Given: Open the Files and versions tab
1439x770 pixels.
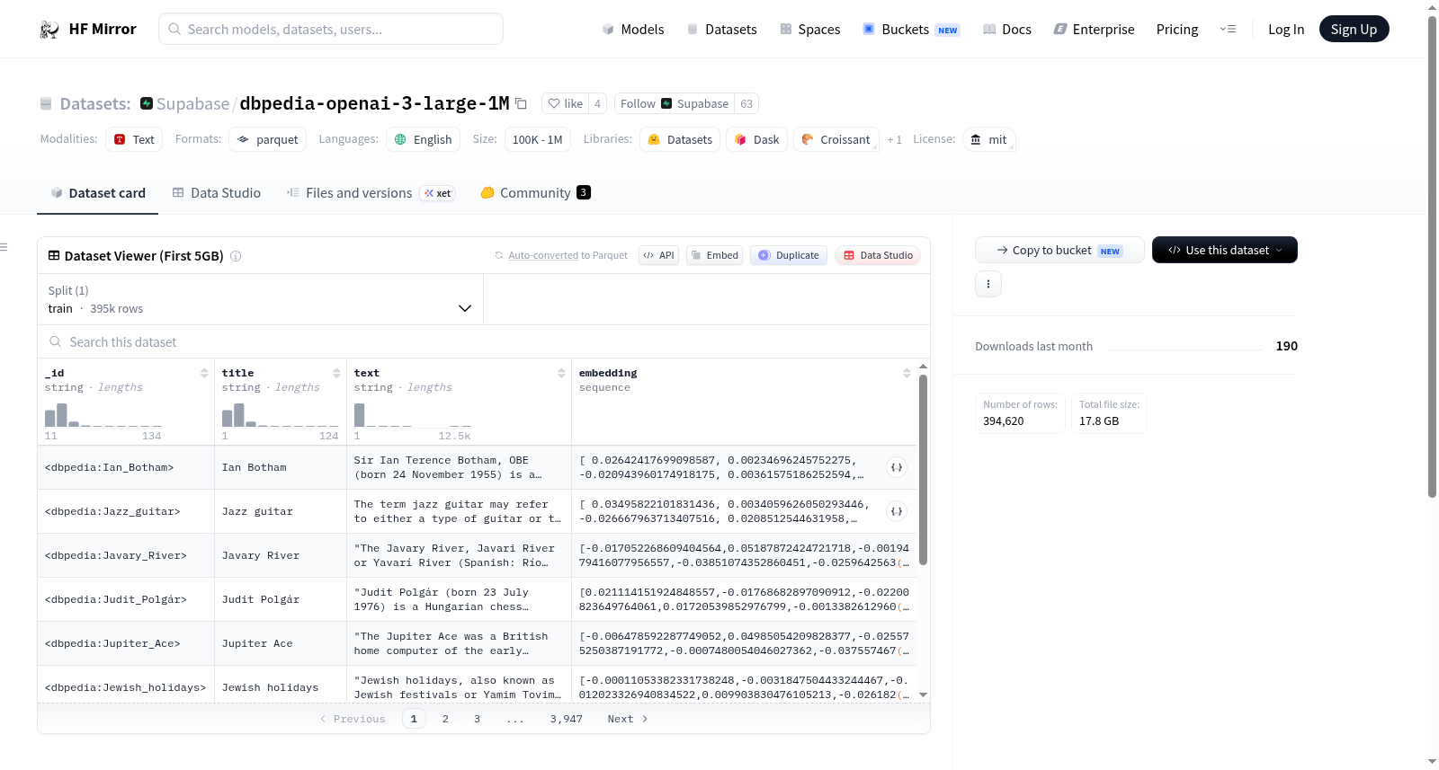Looking at the screenshot, I should point(370,192).
